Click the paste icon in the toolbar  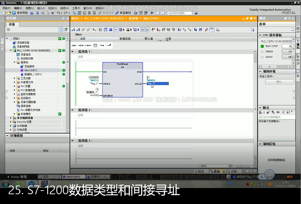(x=48, y=13)
